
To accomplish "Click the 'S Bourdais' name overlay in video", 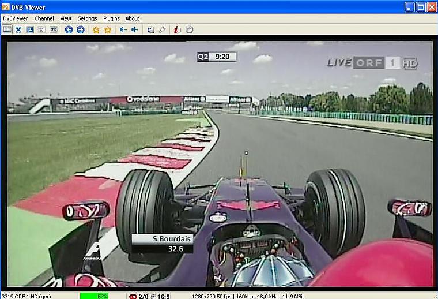I will point(163,239).
